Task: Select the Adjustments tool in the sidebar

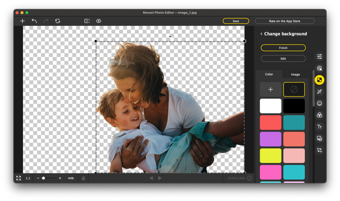Action: (x=319, y=57)
